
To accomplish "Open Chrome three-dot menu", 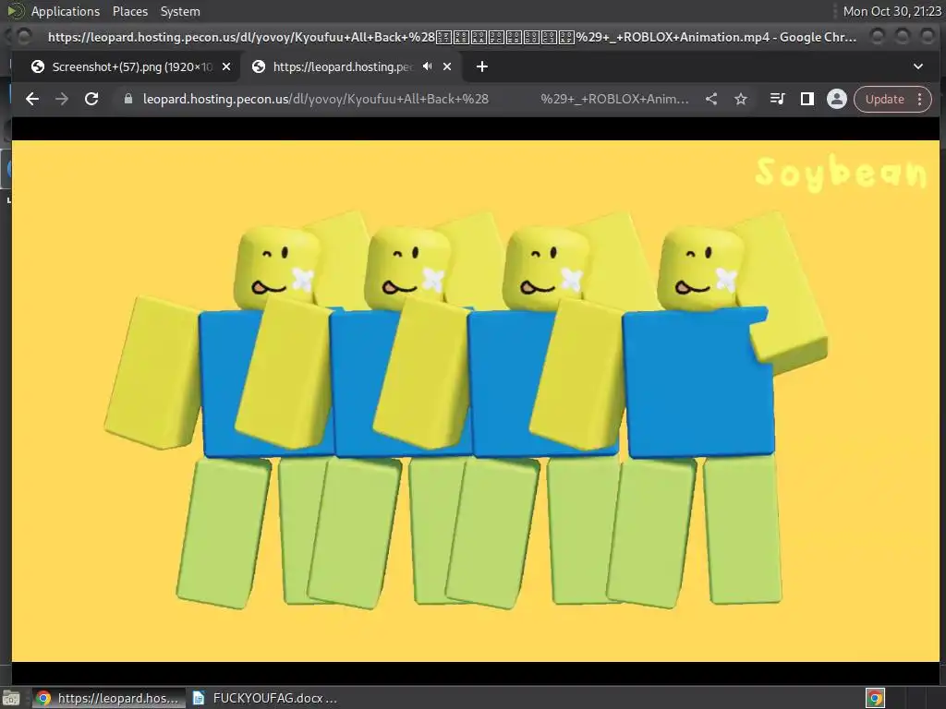I will click(x=920, y=99).
